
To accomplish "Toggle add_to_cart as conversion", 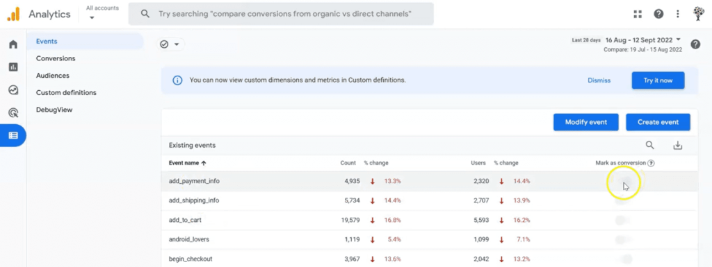I will 624,221.
